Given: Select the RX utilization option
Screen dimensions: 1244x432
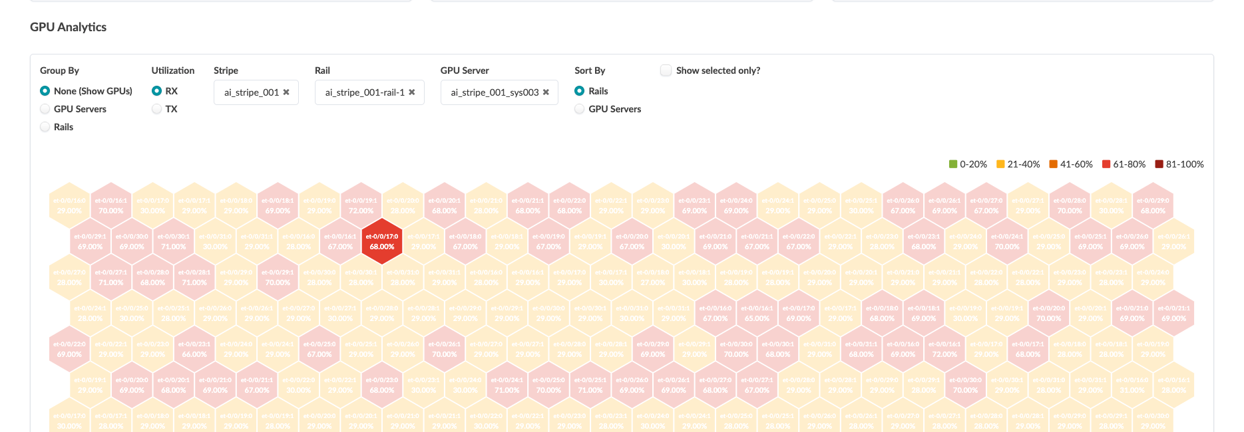Looking at the screenshot, I should [x=157, y=91].
